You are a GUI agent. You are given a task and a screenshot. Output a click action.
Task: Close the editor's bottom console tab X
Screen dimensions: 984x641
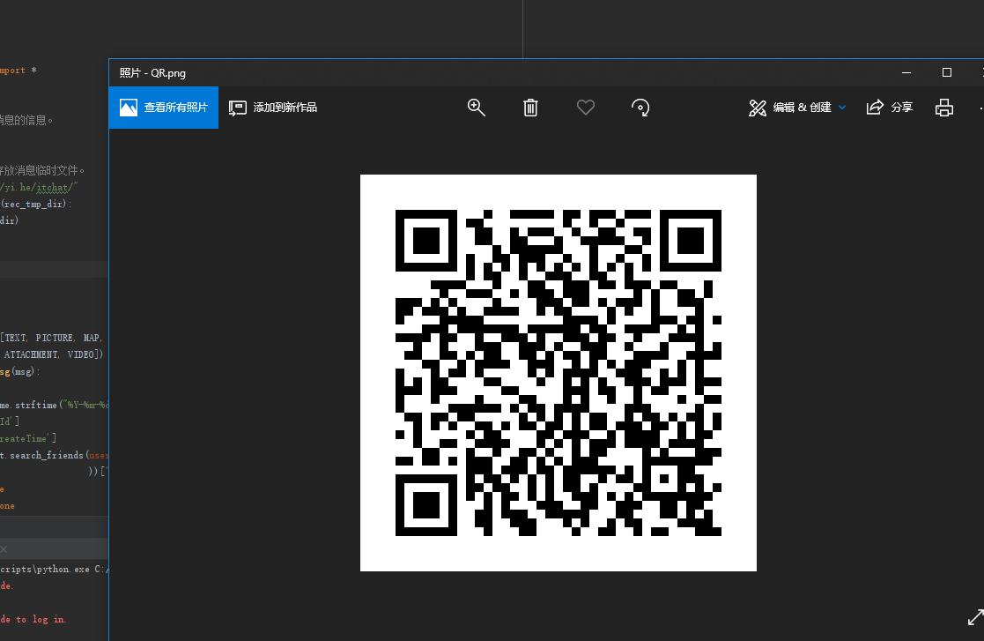(4, 549)
